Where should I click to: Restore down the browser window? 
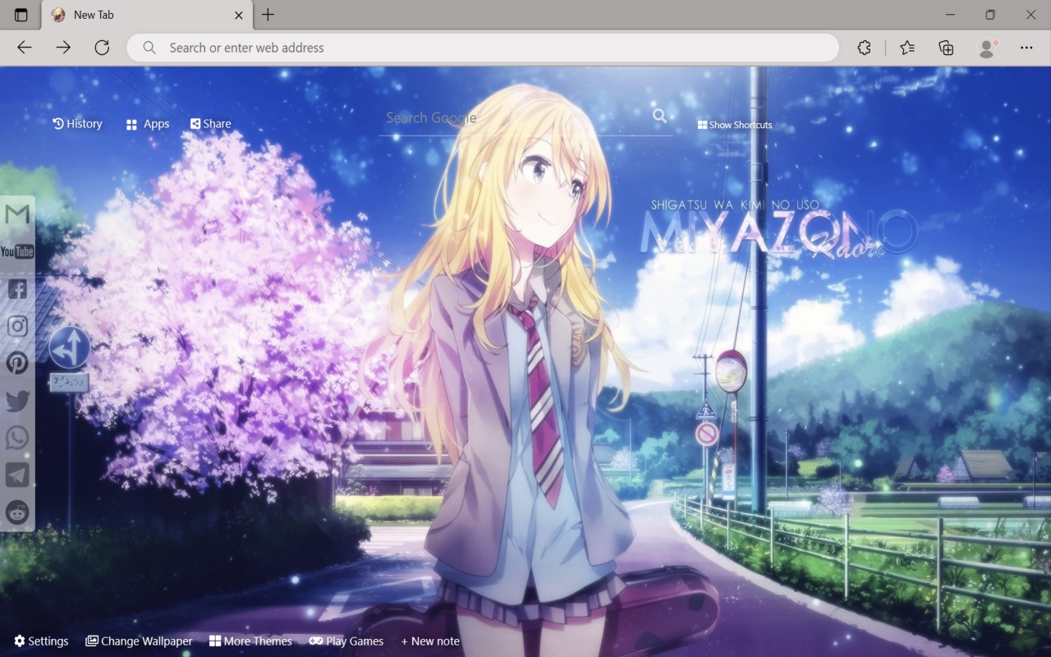(x=990, y=15)
